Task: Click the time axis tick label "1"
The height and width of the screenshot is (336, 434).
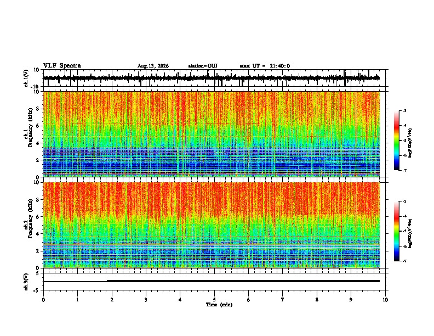Action: point(77,300)
